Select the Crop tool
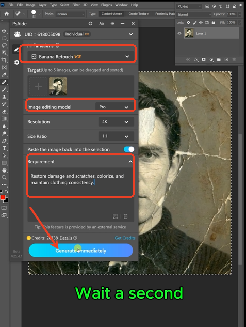This screenshot has width=246, height=327. click(x=4, y=60)
